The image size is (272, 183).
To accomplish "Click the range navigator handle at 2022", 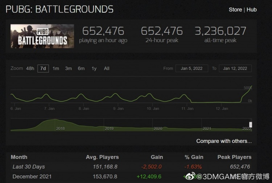I will click(x=251, y=124).
